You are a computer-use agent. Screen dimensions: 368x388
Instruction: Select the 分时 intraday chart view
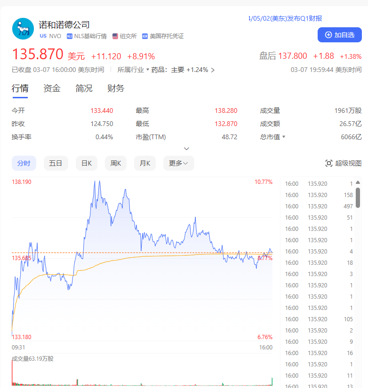24,163
